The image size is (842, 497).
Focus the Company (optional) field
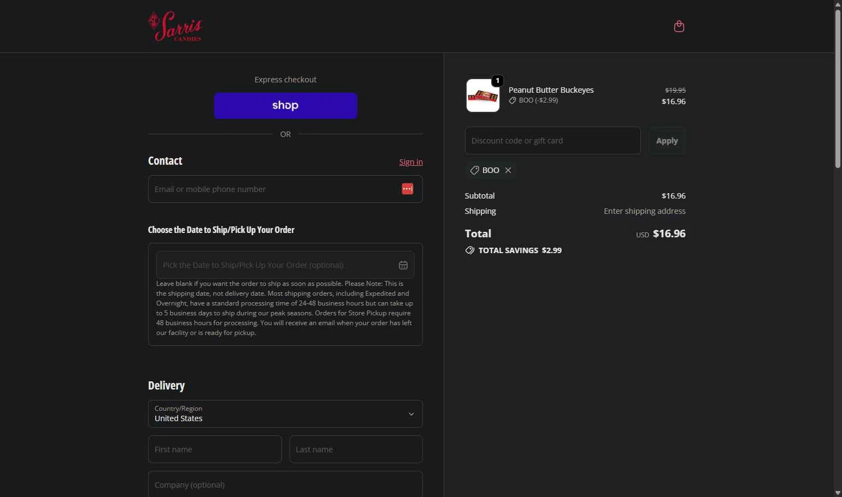pyautogui.click(x=285, y=484)
